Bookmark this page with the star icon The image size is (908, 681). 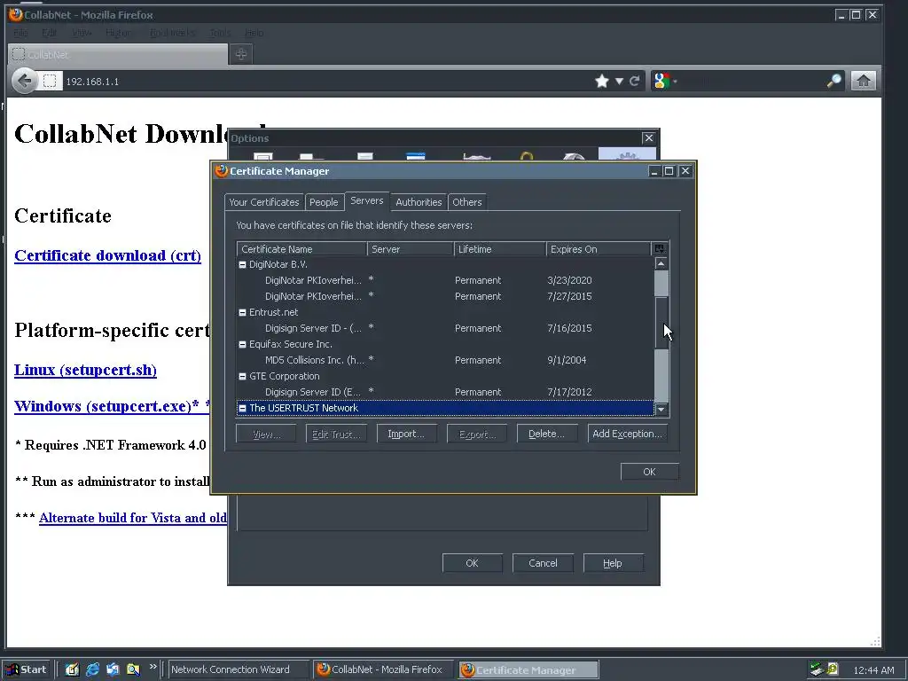pyautogui.click(x=602, y=81)
